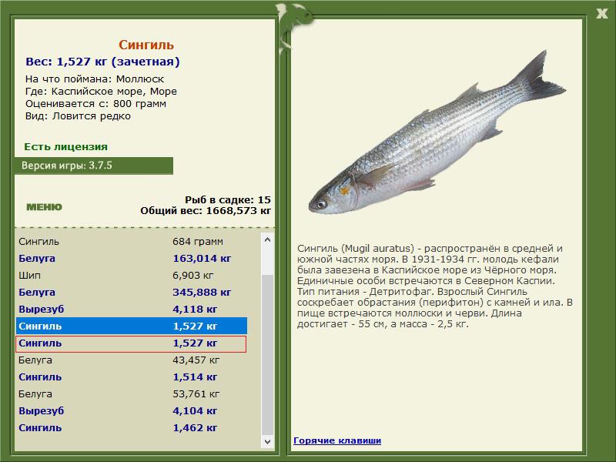Viewport: 616px width, 462px height.
Task: Pick the Белуга 345,888 кг row
Action: tap(131, 293)
